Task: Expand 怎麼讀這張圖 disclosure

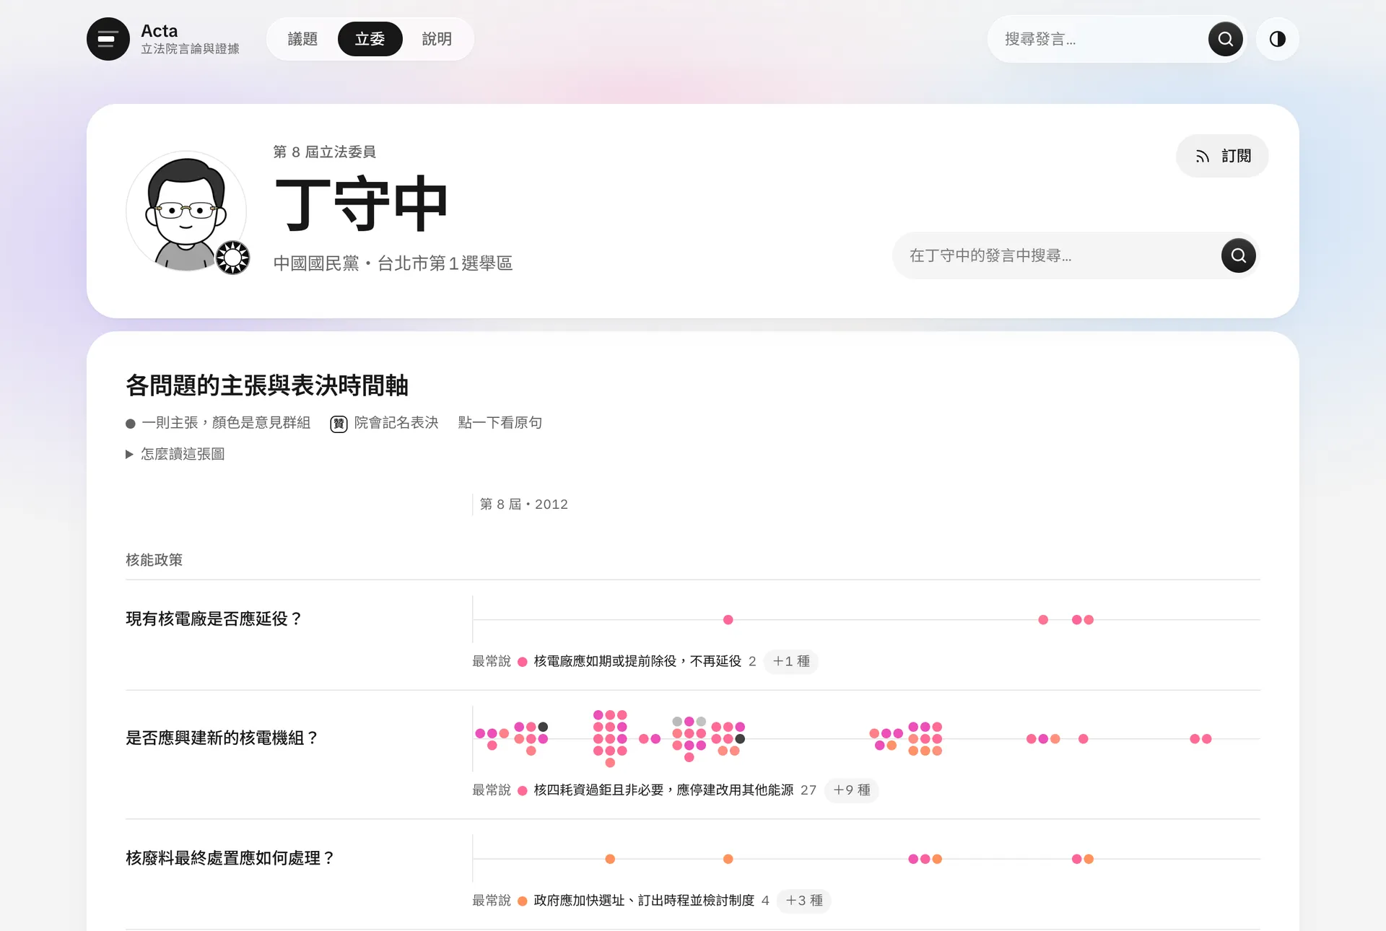Action: (175, 454)
